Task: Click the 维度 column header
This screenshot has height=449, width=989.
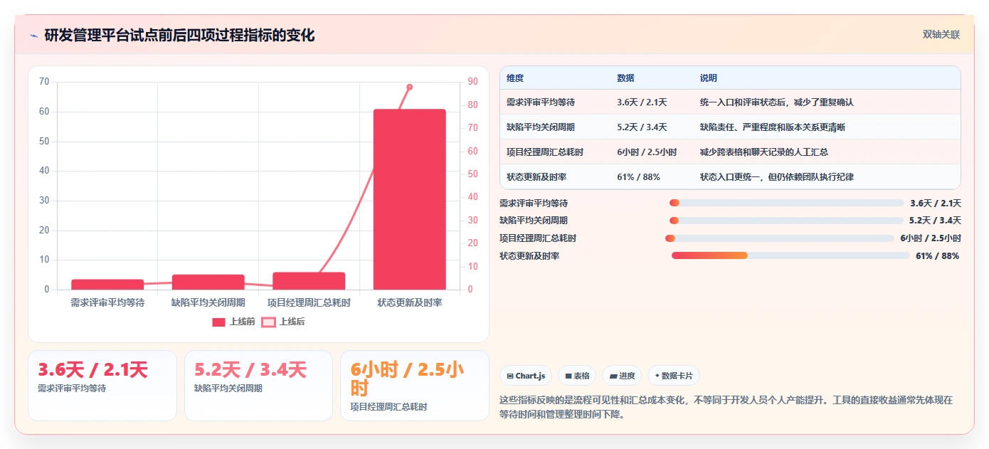Action: 515,78
